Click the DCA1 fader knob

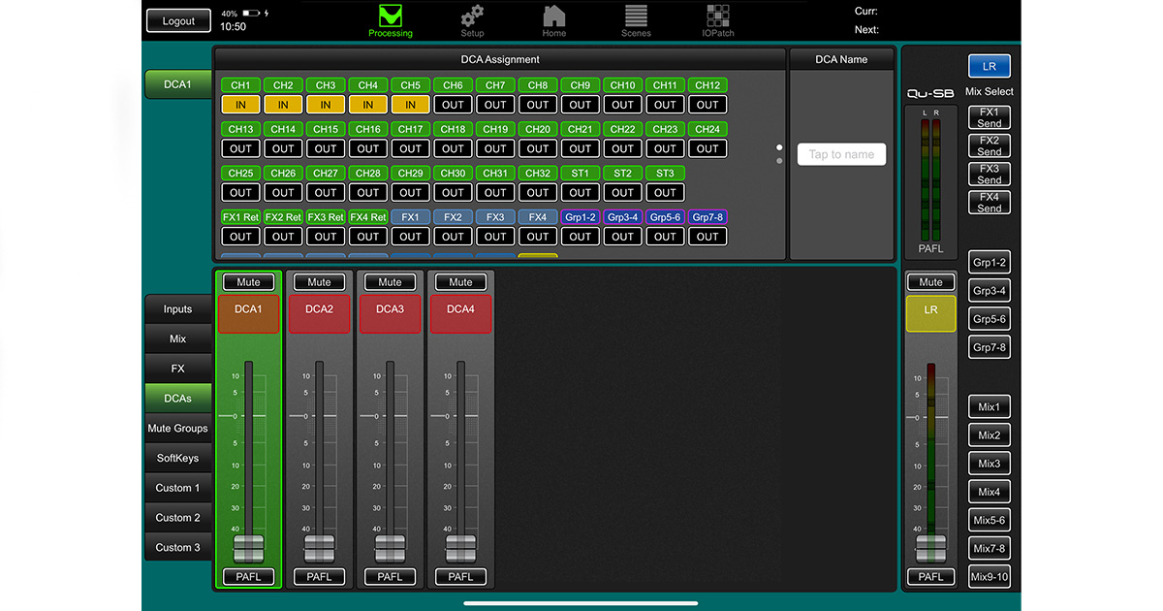tap(248, 548)
